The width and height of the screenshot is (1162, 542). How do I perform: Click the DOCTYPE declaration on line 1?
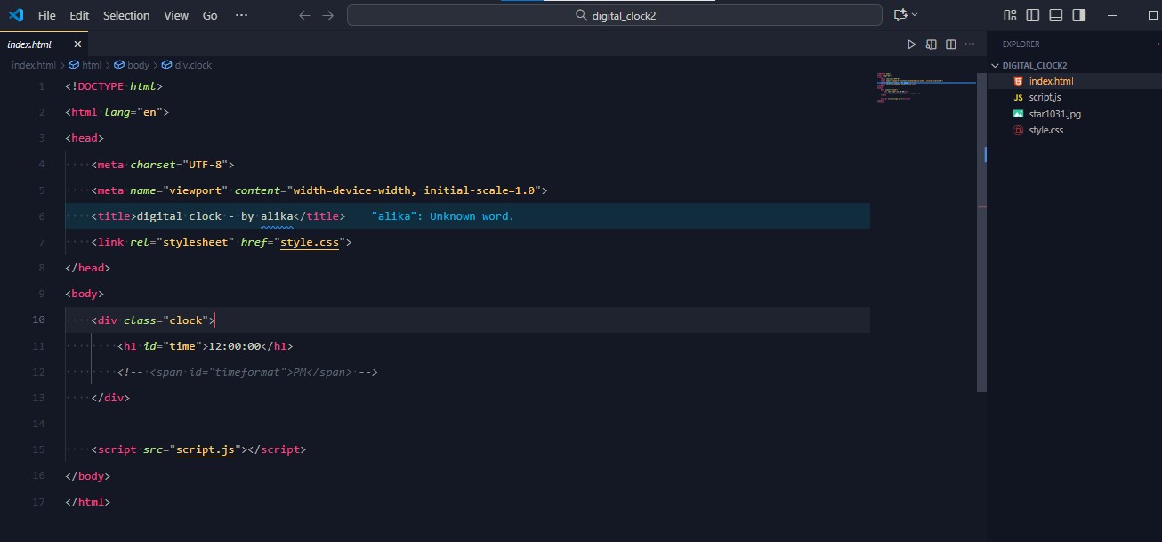114,86
